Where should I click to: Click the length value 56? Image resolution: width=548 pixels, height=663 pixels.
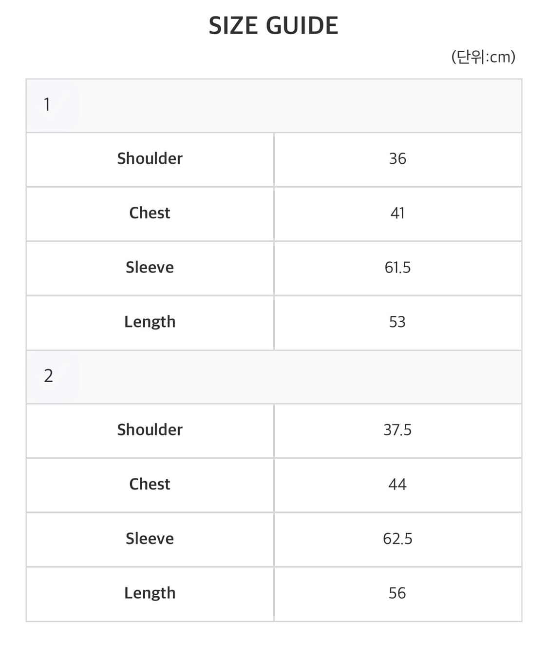pyautogui.click(x=397, y=593)
